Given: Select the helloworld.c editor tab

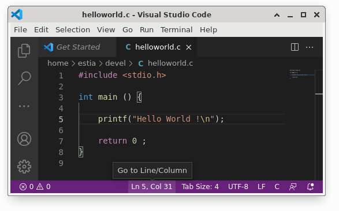Looking at the screenshot, I should click(157, 47).
